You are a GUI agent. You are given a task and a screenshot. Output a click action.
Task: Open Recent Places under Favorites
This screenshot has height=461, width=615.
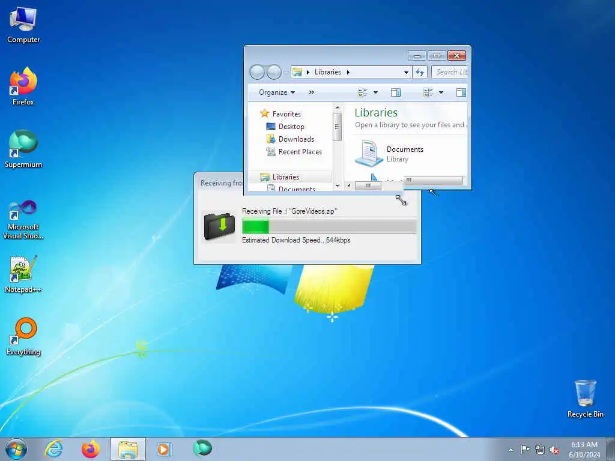(x=300, y=152)
